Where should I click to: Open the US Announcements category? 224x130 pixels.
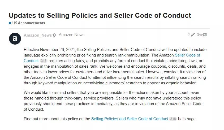tap(29, 23)
